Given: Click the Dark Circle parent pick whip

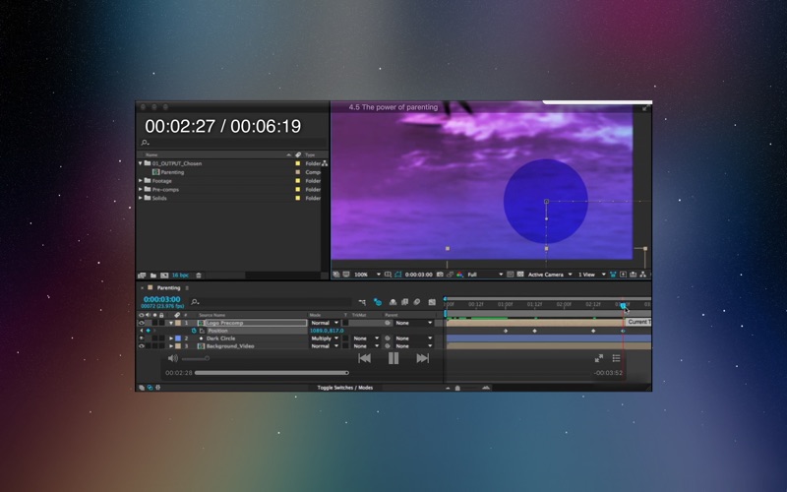Looking at the screenshot, I should (x=388, y=338).
